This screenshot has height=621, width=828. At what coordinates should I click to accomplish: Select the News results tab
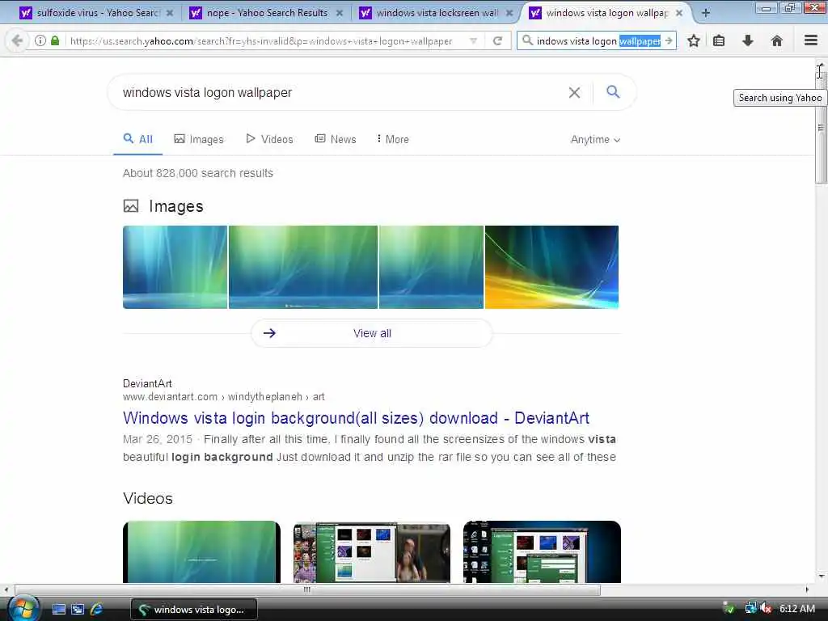(336, 139)
